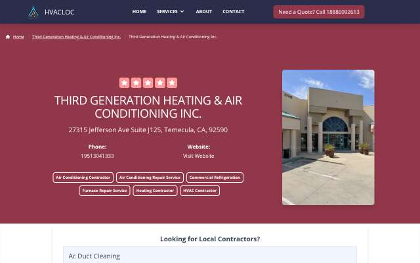This screenshot has width=420, height=263.
Task: Expand the Services dropdown chevron
Action: click(182, 12)
